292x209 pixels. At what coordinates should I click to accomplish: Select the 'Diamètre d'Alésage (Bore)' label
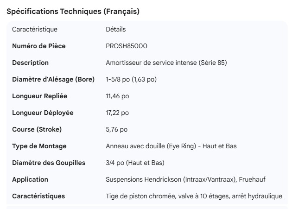pyautogui.click(x=53, y=79)
